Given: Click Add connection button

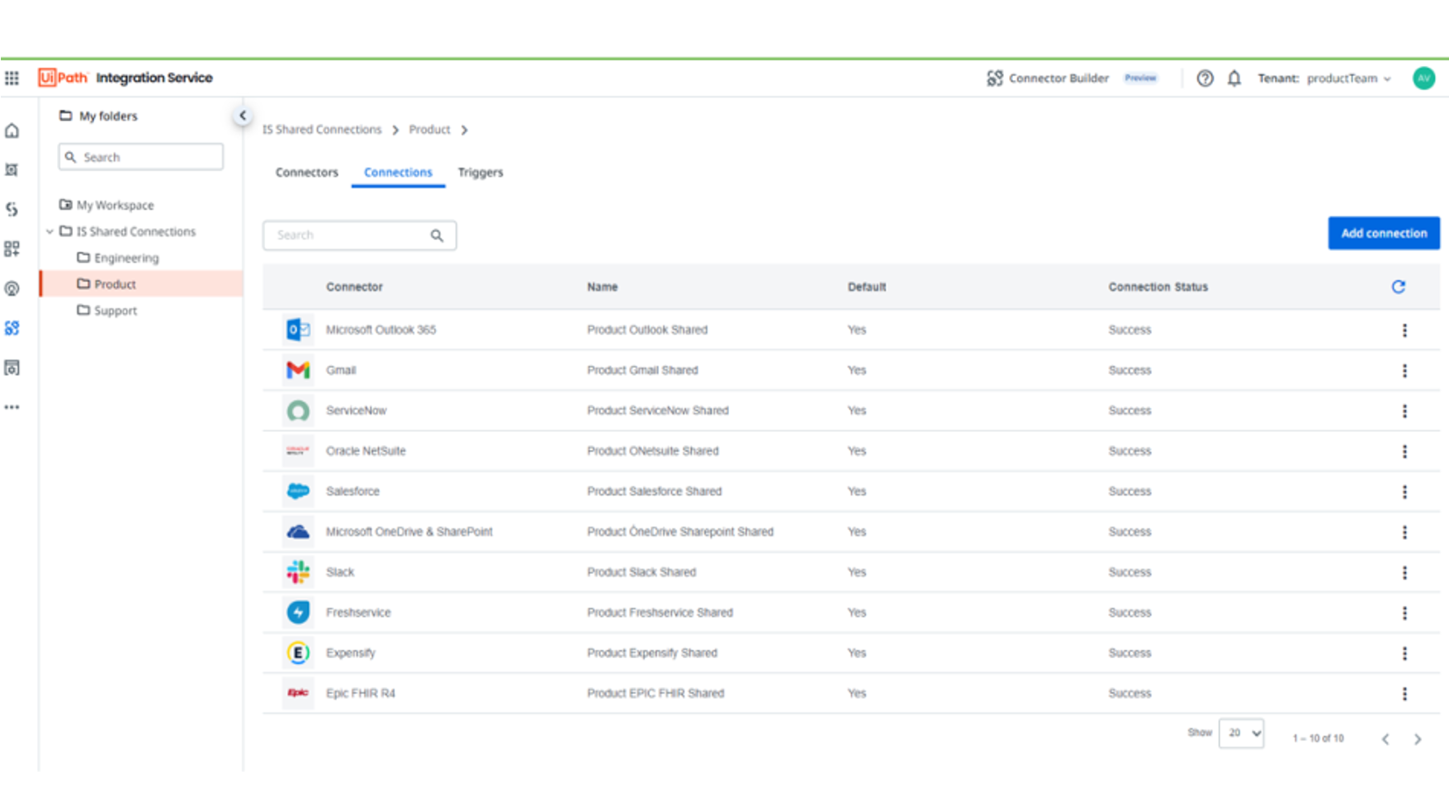Looking at the screenshot, I should (1384, 233).
